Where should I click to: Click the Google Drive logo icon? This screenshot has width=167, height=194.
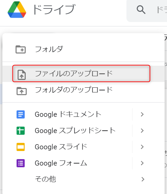click(17, 9)
